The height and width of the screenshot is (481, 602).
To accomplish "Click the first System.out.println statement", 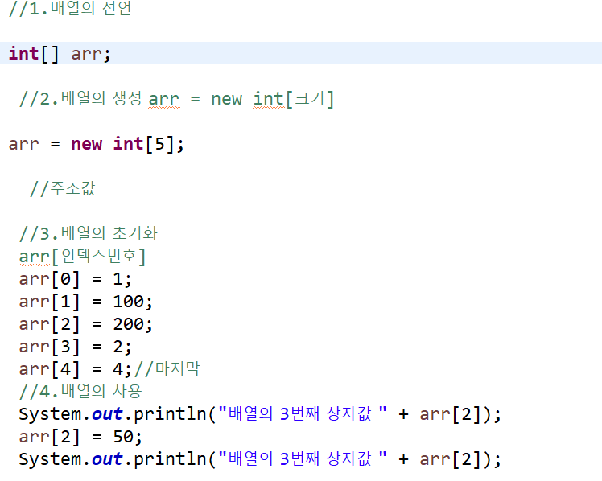I will tap(260, 414).
